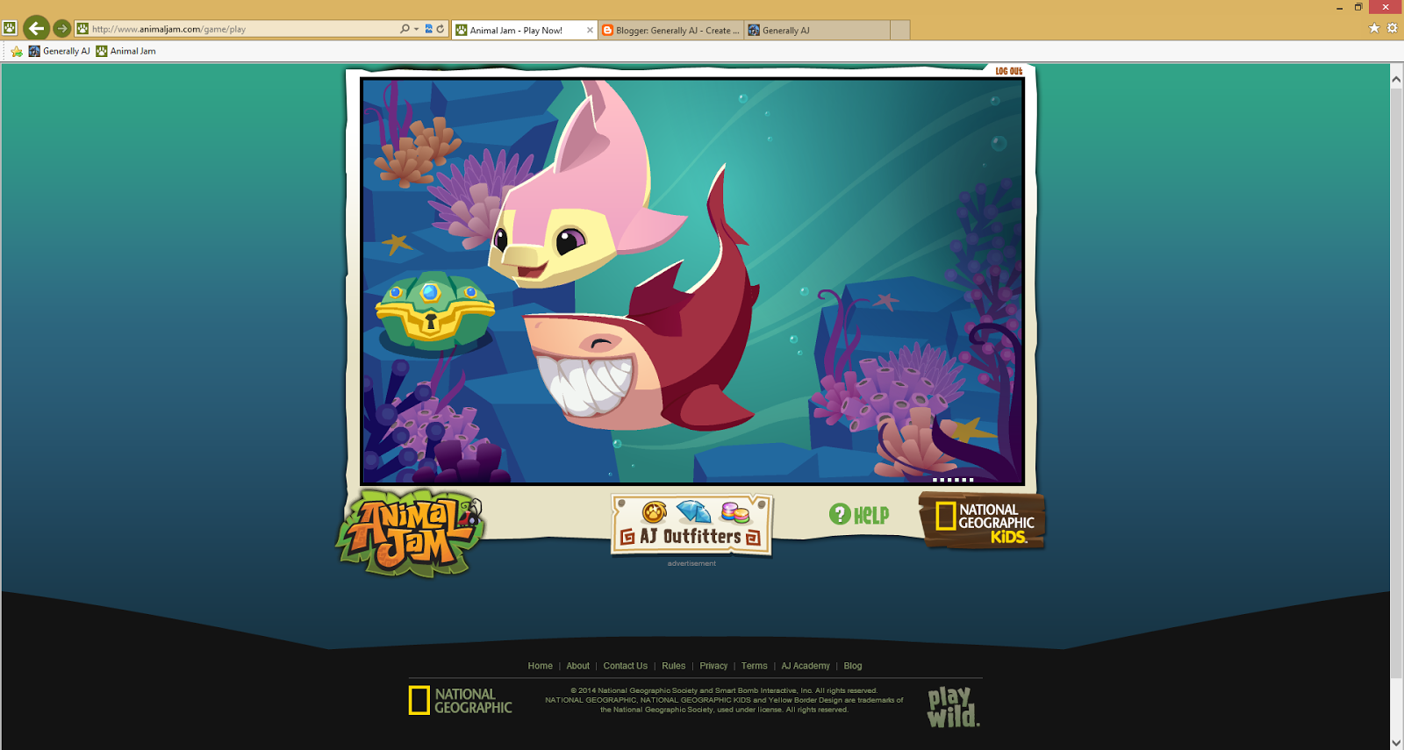The image size is (1404, 750).
Task: Open the browser Tools gear icon
Action: coord(1392,28)
